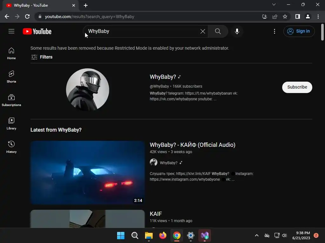Toggle the Chrome side panel
The image size is (325, 243).
pos(298,16)
